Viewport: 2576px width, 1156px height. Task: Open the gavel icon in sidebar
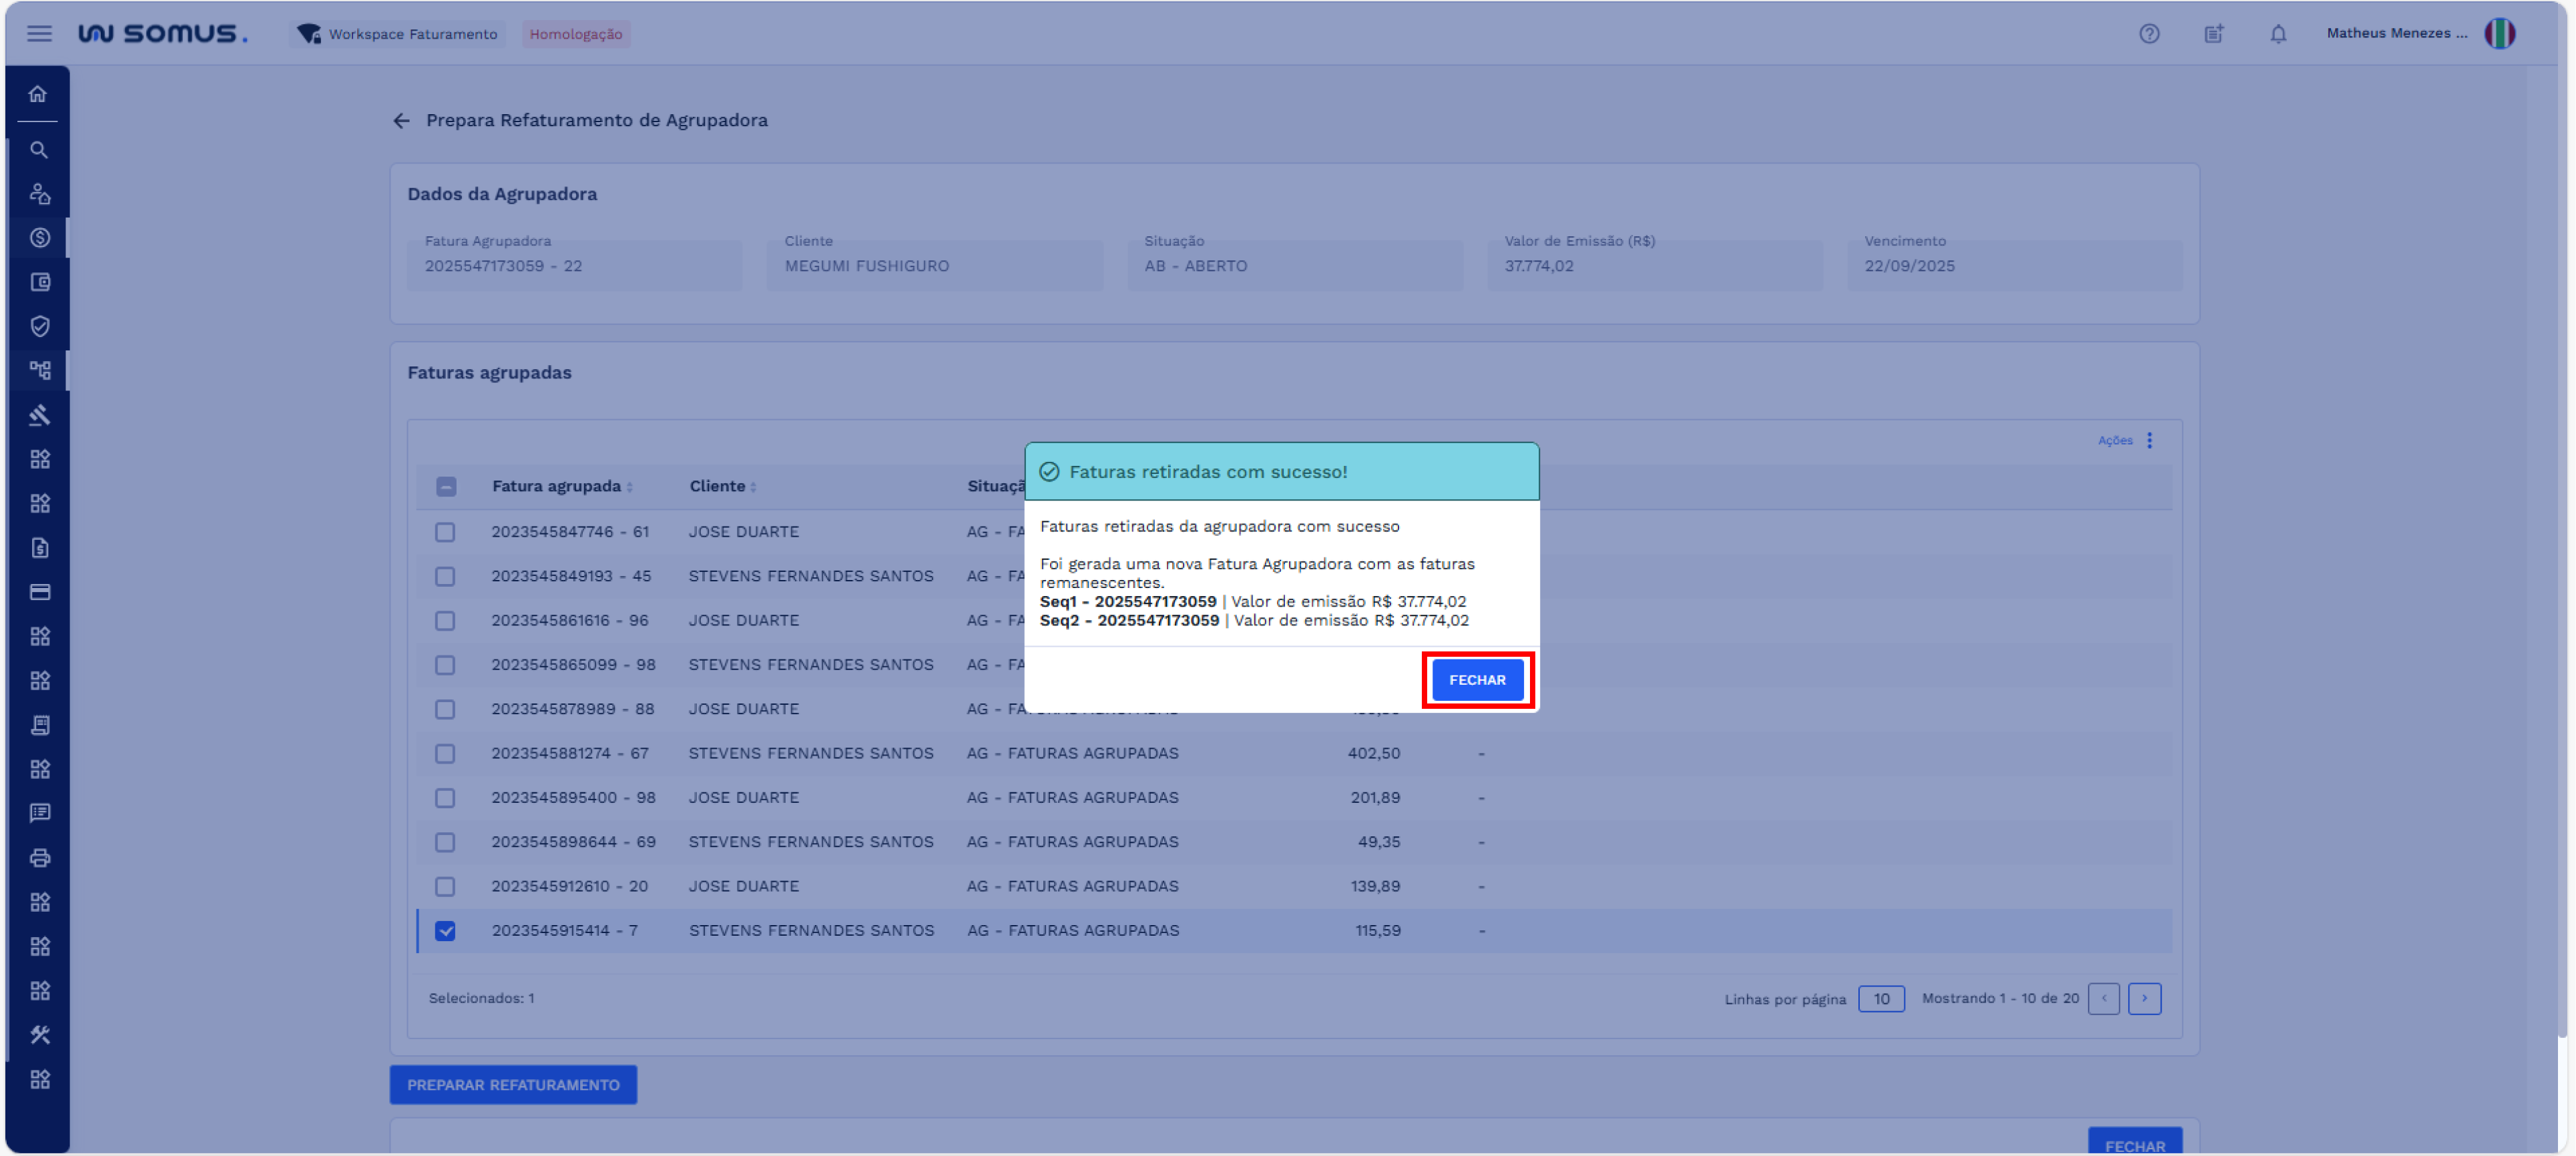(x=40, y=415)
